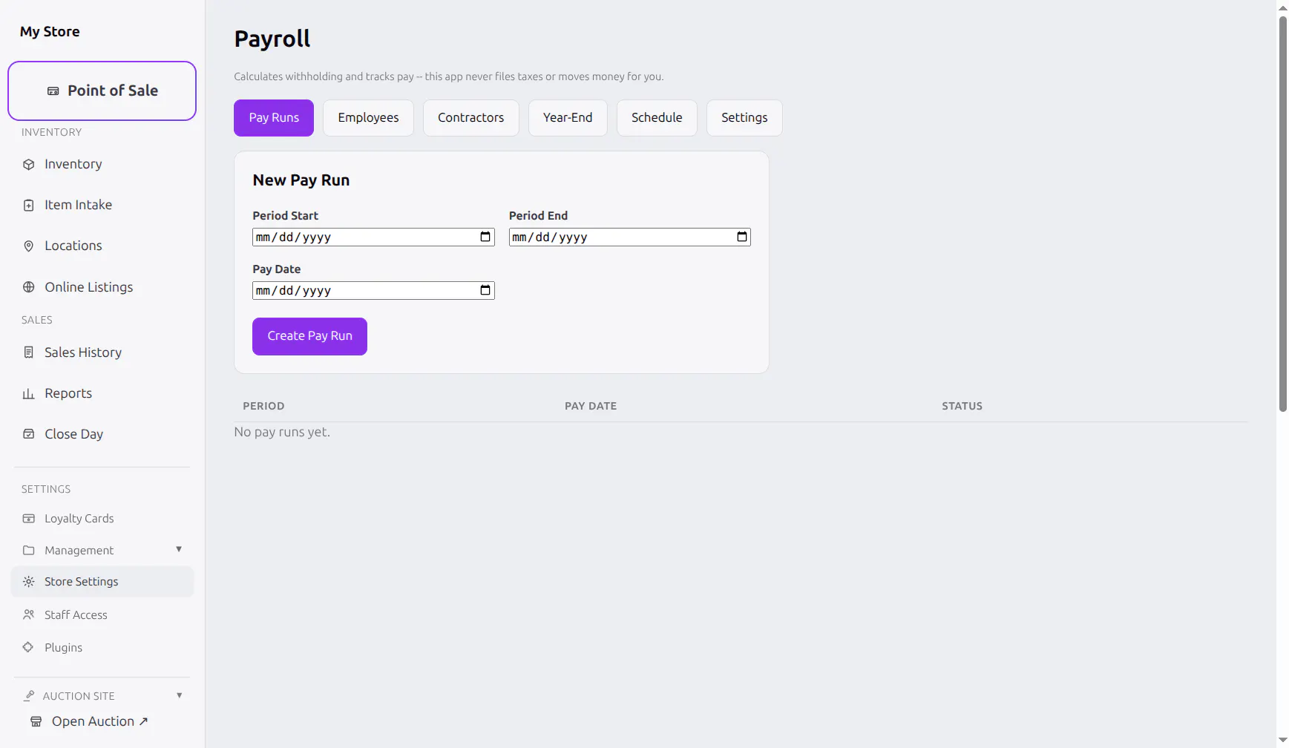The image size is (1289, 748).
Task: Click the Close Day calendar icon
Action: point(28,434)
